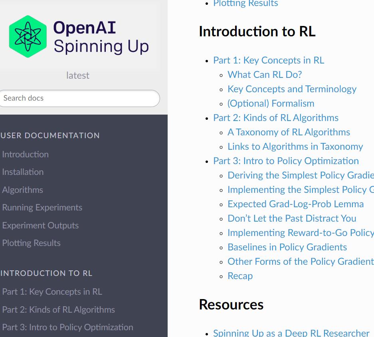Open Implementing Reward-to-Go Policy Gradient link
The width and height of the screenshot is (374, 337).
click(301, 233)
